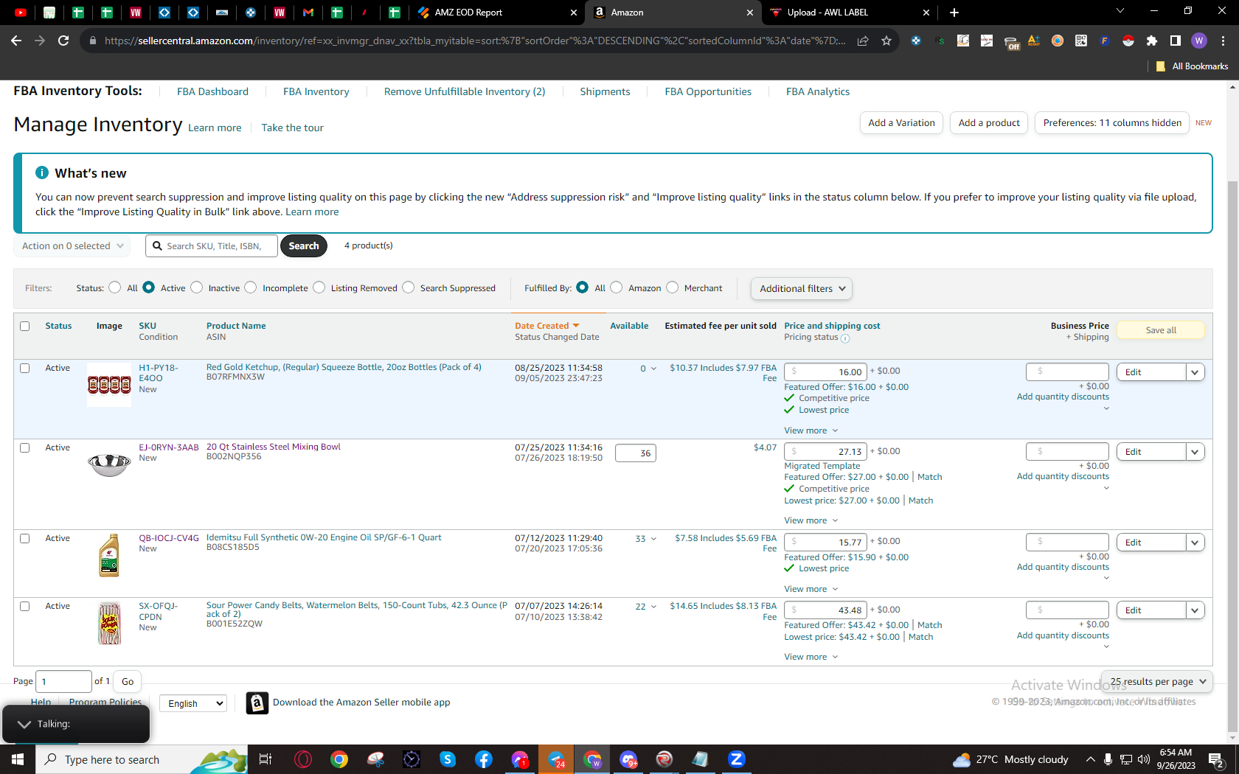Open the FBA Inventory menu item
The width and height of the screenshot is (1239, 774).
[x=316, y=91]
